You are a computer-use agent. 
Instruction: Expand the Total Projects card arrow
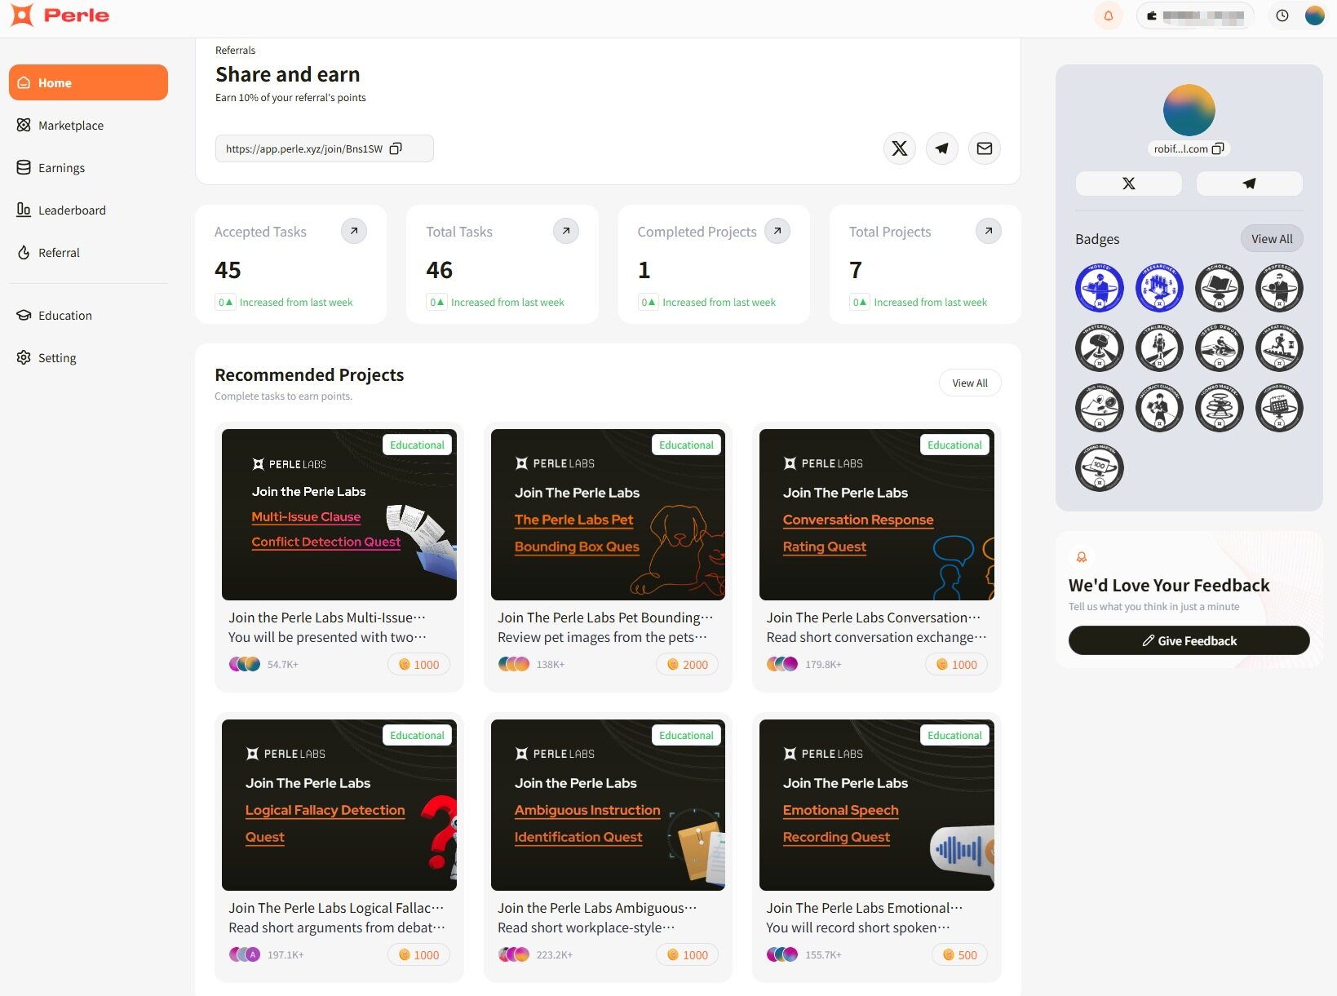[x=988, y=231]
